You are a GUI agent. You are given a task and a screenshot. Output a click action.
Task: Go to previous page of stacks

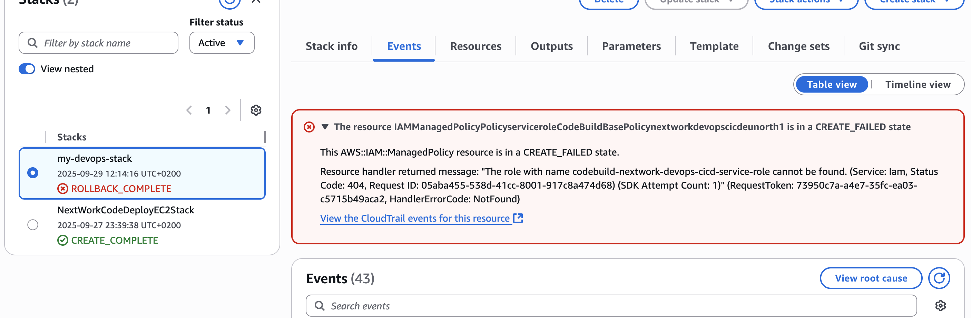(x=189, y=110)
